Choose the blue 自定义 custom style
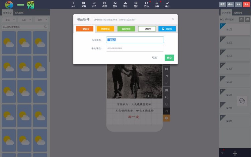 tap(167, 29)
